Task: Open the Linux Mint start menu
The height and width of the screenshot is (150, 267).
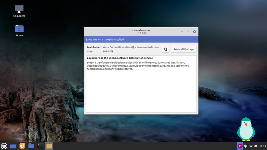Action: 4,146
